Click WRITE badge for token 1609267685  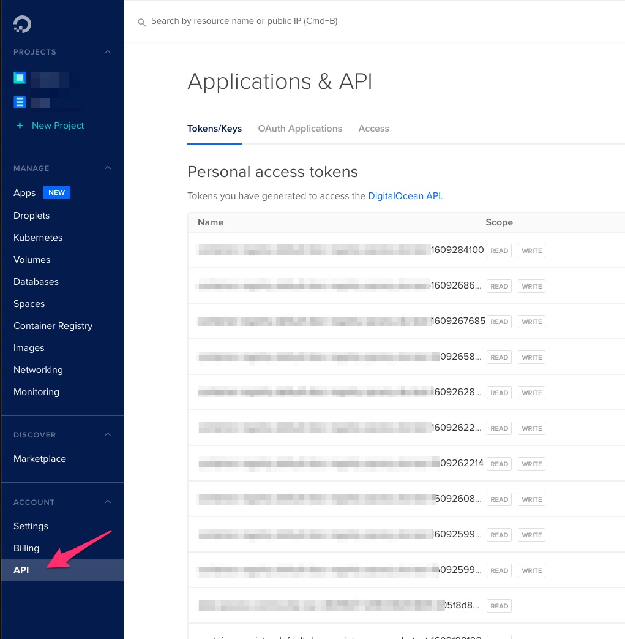point(532,322)
